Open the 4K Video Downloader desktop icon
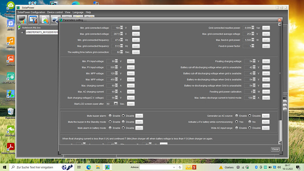304x171 pixels. (x=11, y=6)
